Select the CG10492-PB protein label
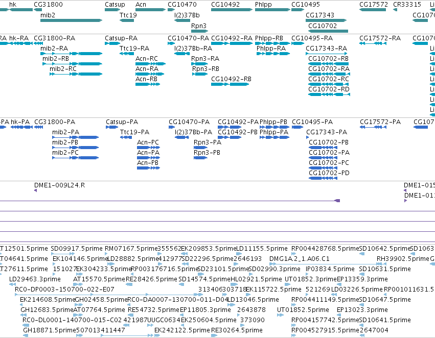Screen dimensions: 435x338 (x=238, y=132)
